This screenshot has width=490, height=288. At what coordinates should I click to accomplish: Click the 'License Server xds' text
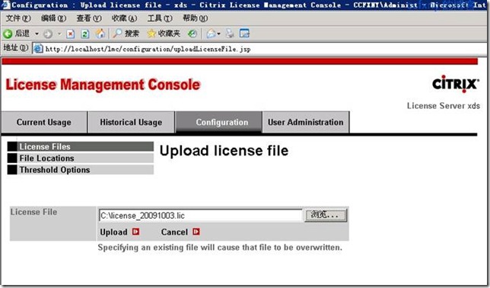443,106
